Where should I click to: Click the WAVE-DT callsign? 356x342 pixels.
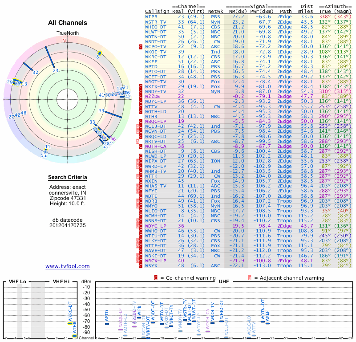pyautogui.click(x=155, y=251)
